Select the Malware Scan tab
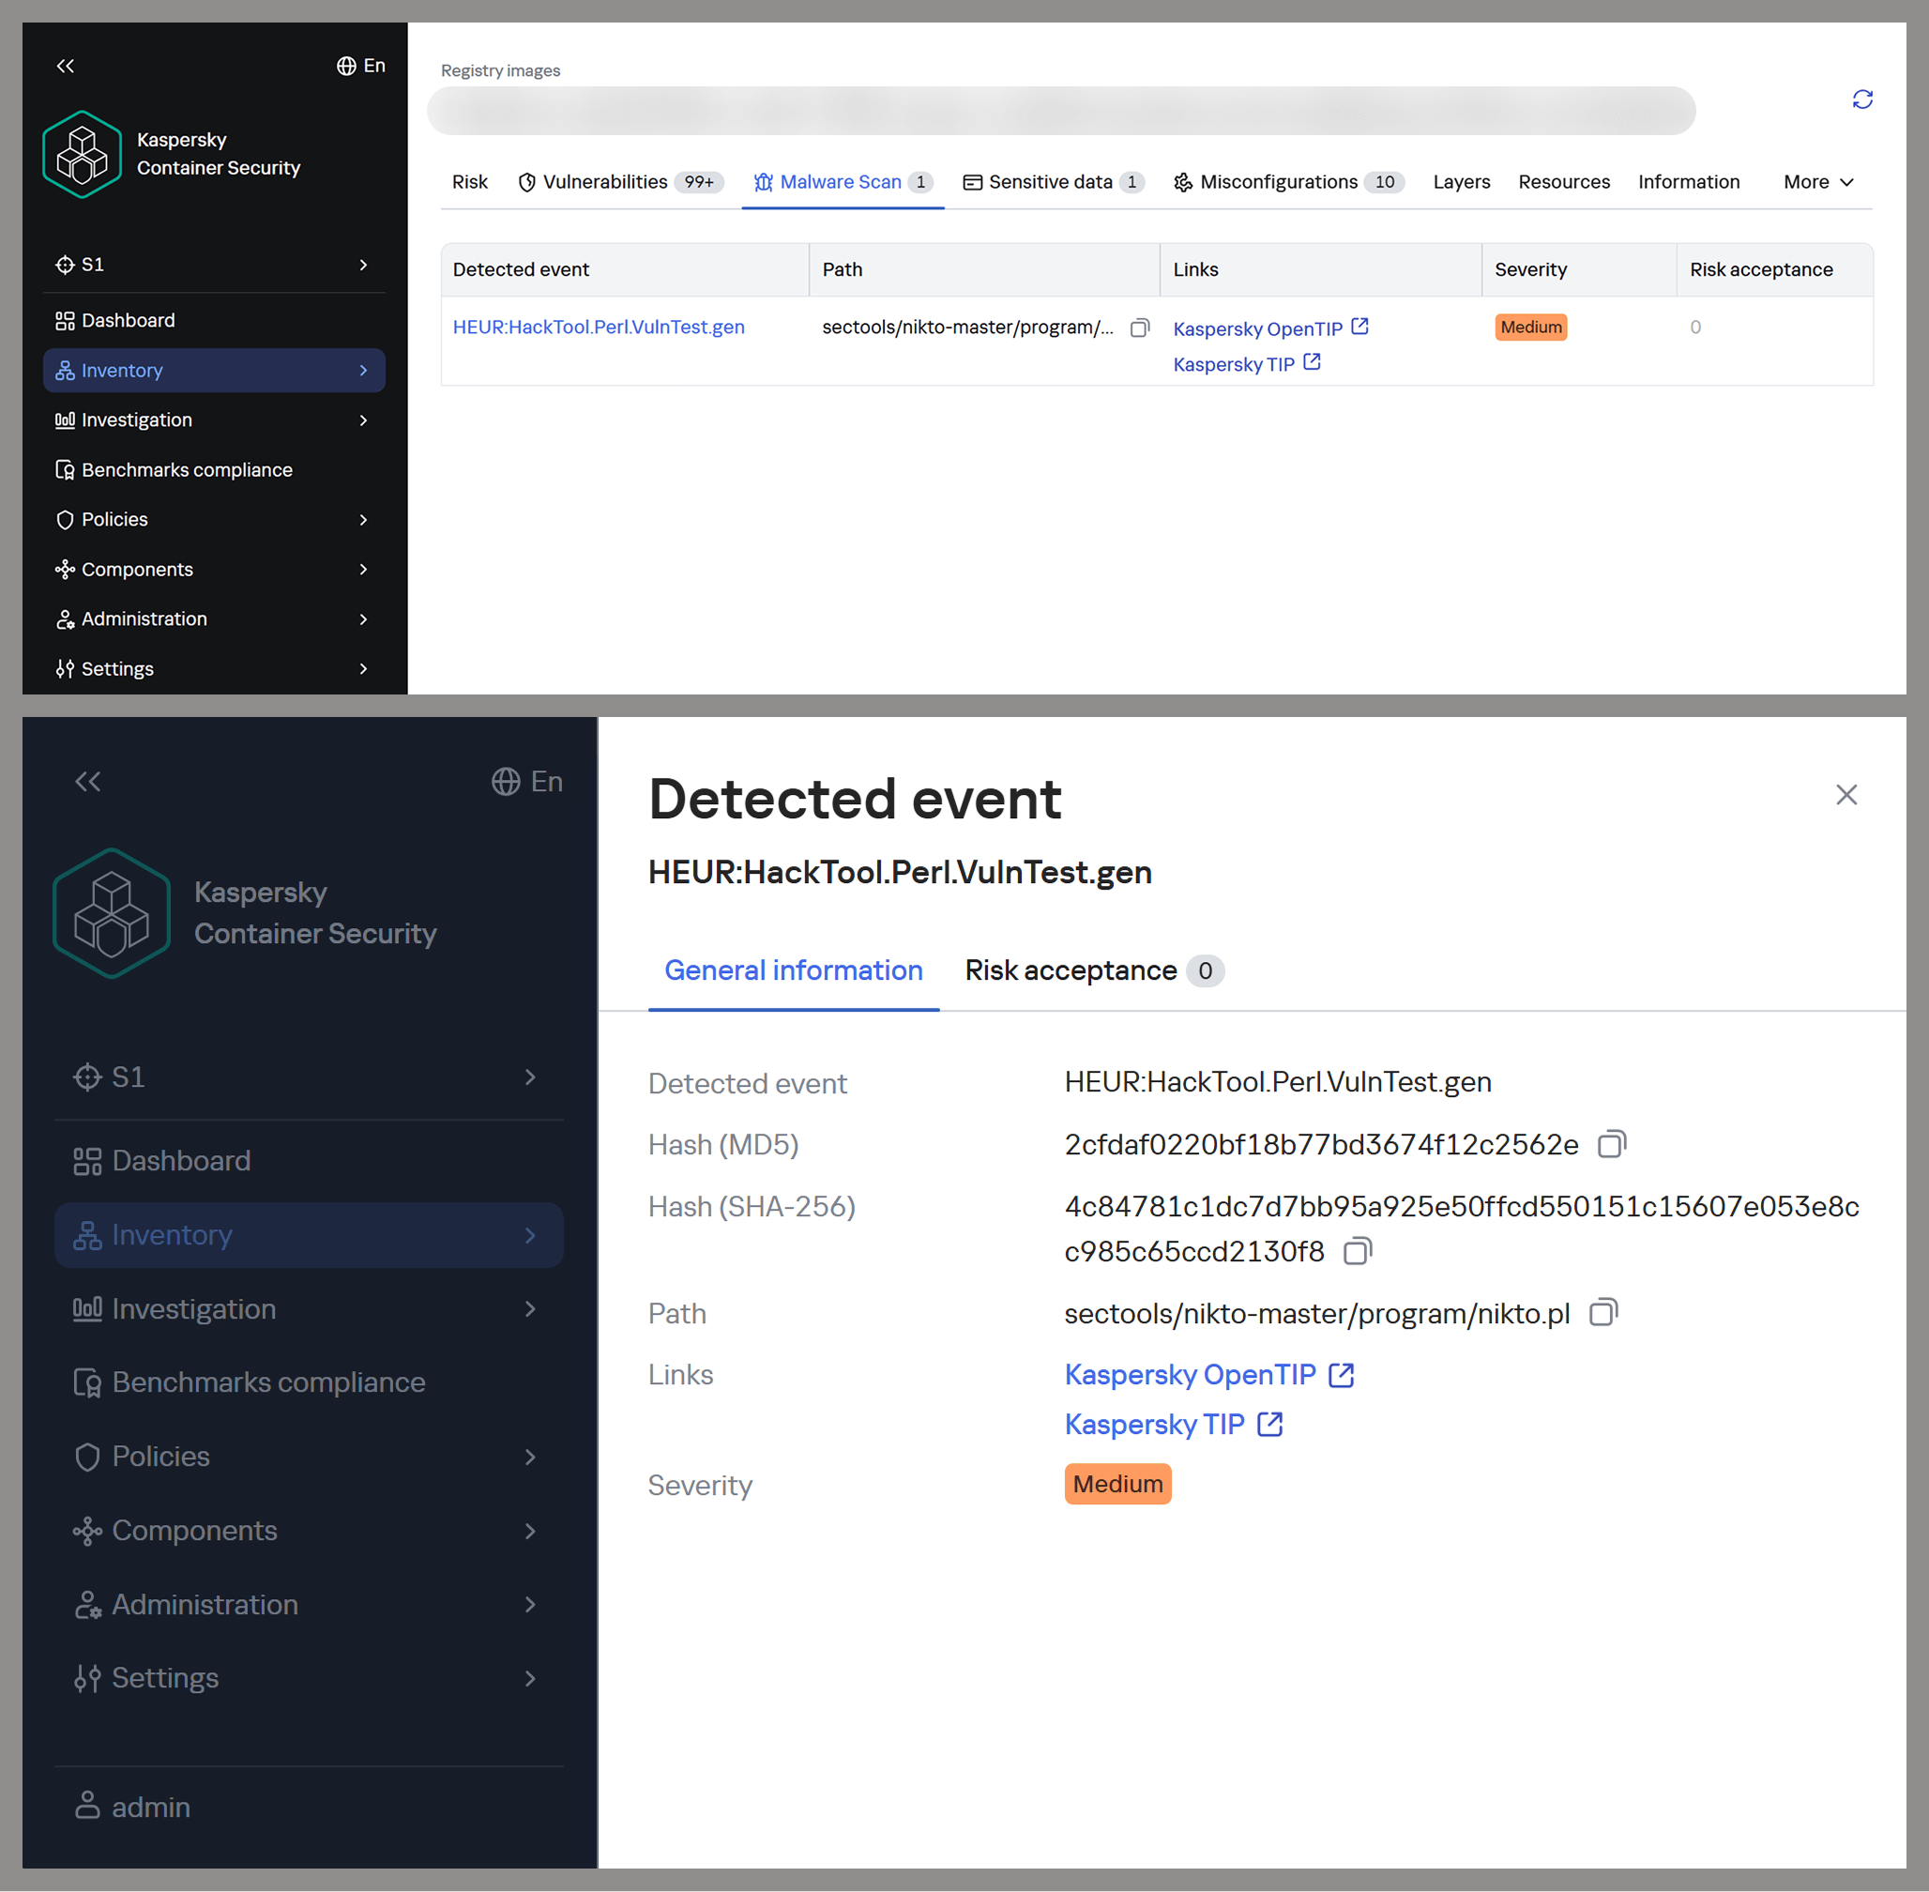The width and height of the screenshot is (1929, 1892). [843, 182]
